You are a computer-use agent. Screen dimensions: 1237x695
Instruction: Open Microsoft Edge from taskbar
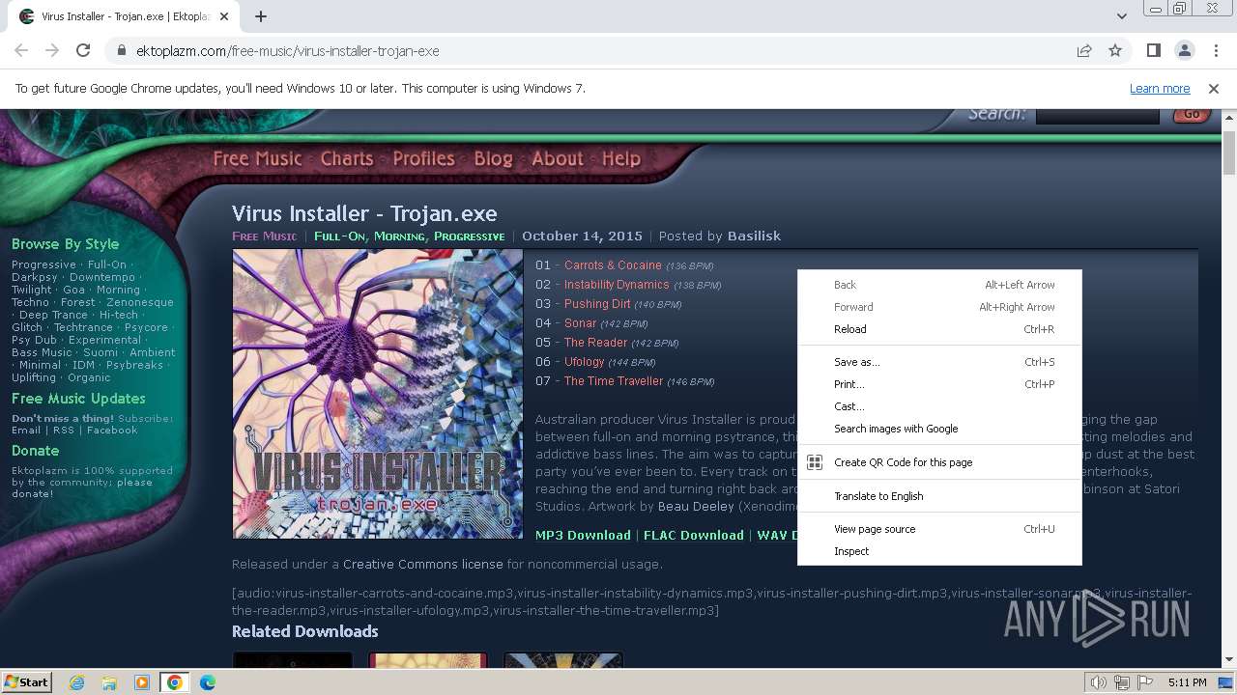(x=208, y=682)
